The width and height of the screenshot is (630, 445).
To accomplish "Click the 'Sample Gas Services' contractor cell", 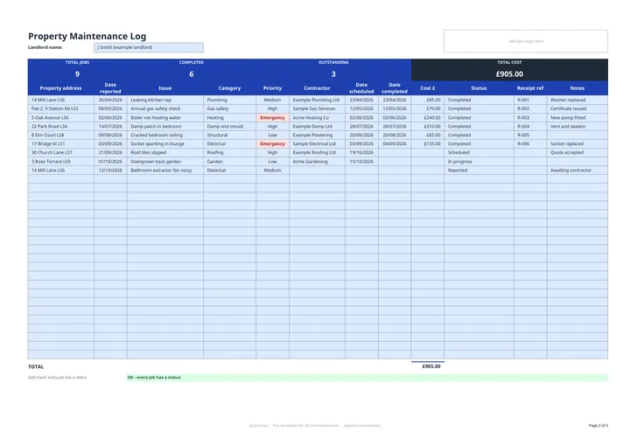I will point(317,108).
